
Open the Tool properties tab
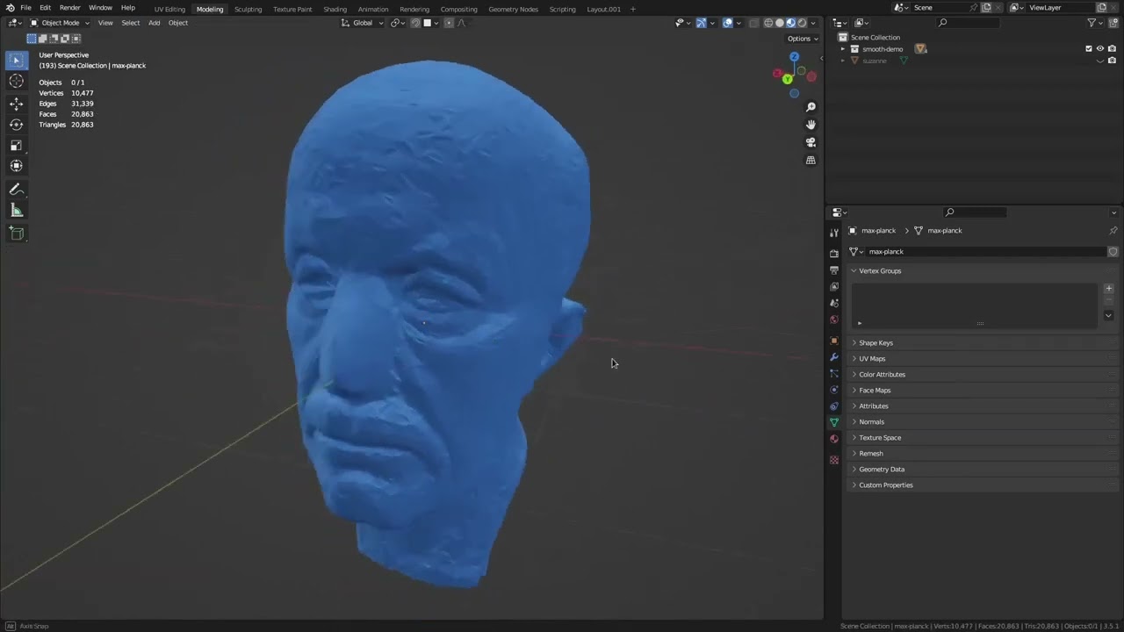point(834,233)
